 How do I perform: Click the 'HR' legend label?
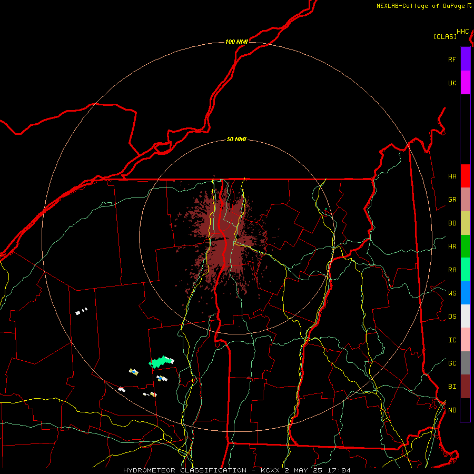point(452,246)
